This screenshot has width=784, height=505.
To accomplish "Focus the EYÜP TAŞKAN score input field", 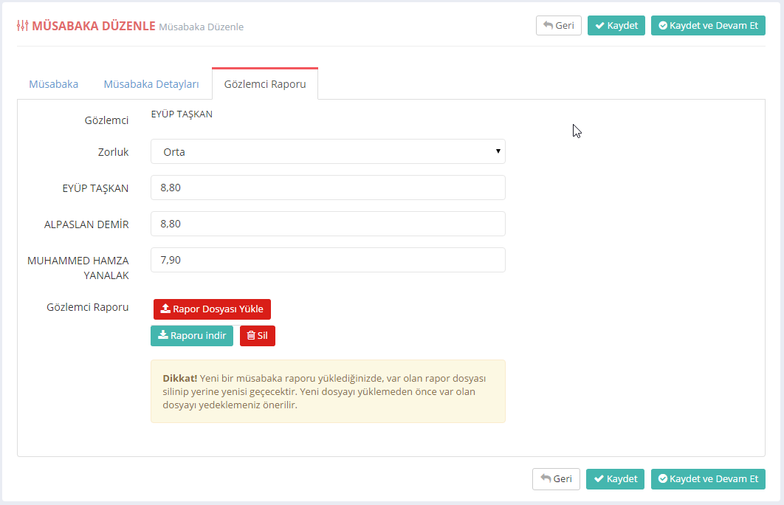I will click(x=328, y=188).
